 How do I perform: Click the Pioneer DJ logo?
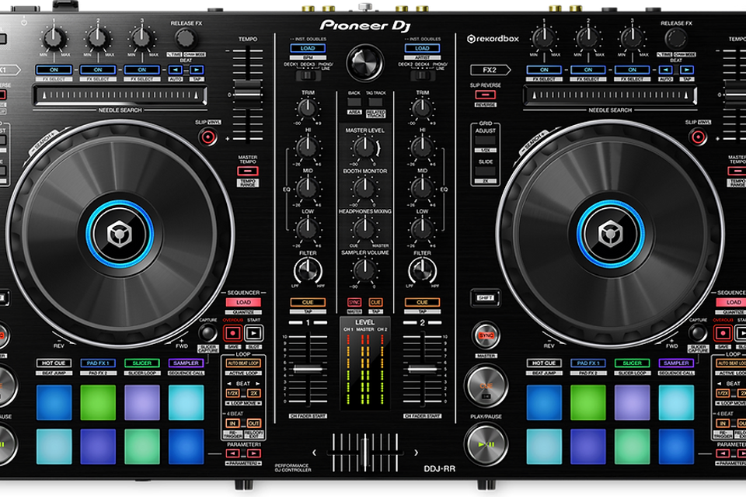tap(365, 26)
